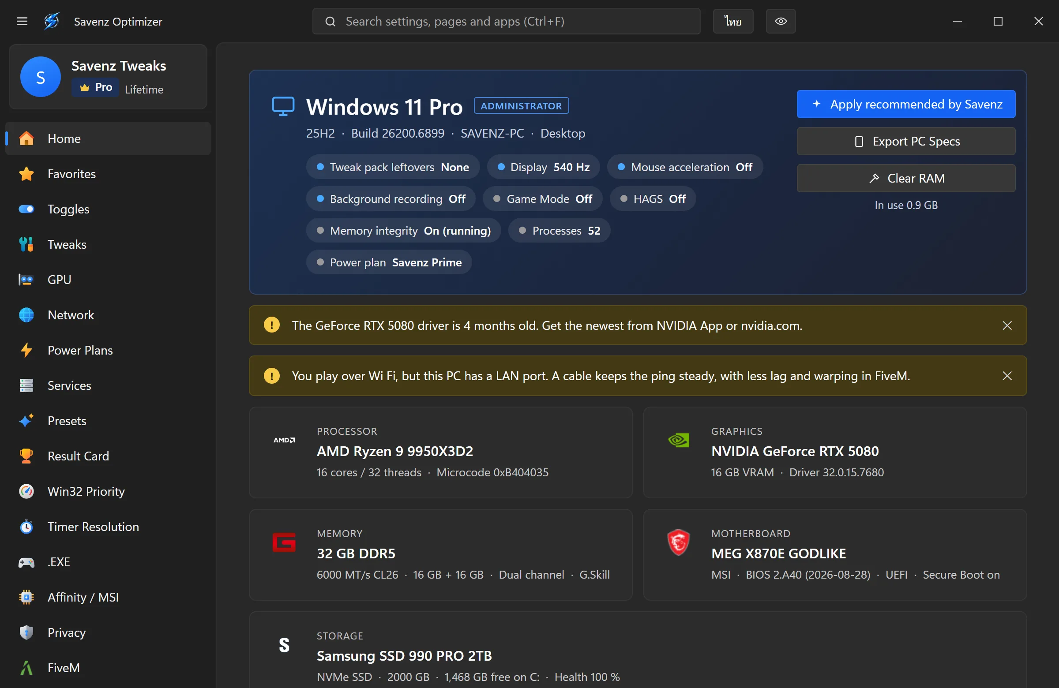1059x688 pixels.
Task: Click the Display 540 Hz chip
Action: click(x=543, y=167)
